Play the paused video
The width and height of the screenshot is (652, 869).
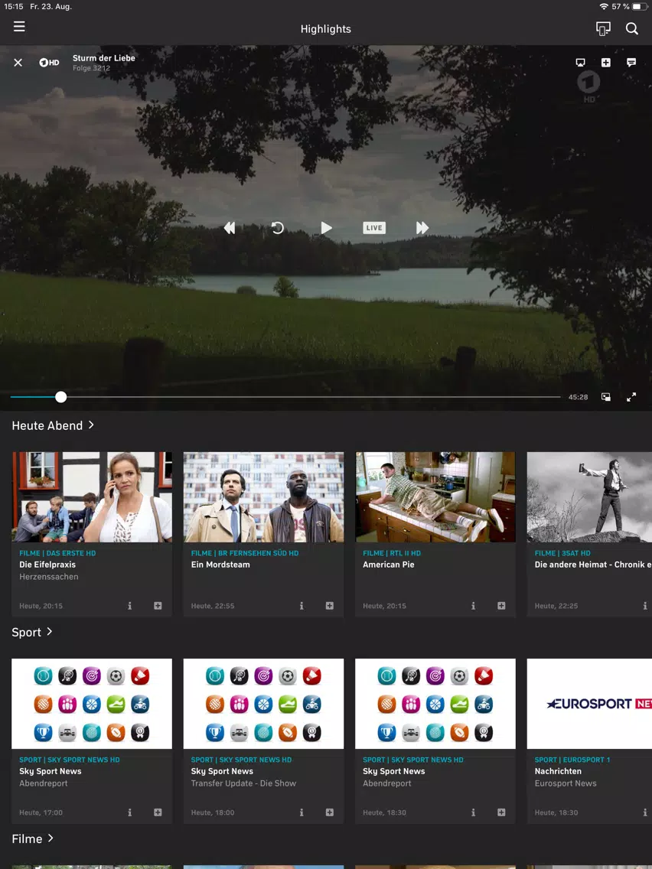(326, 228)
